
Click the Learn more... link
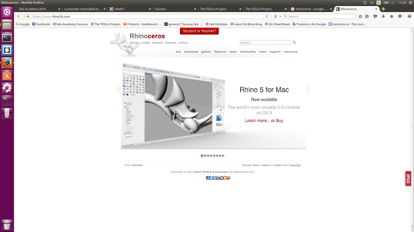(257, 120)
